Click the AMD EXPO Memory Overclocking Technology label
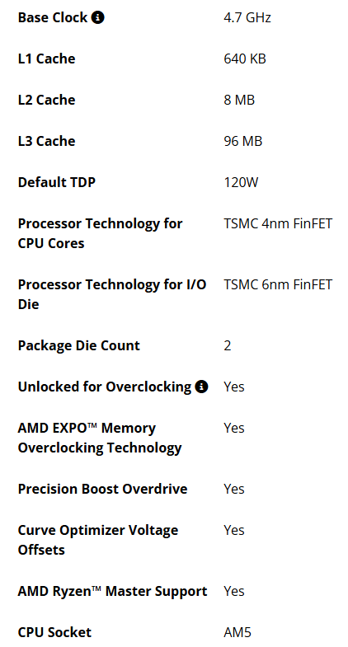Image resolution: width=348 pixels, height=647 pixels. pos(100,438)
